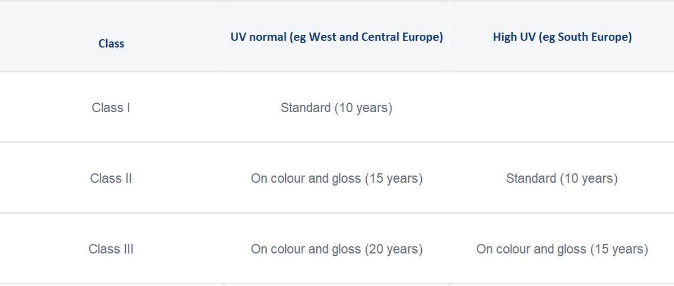
Task: Select the Class III row label
Action: 111,249
